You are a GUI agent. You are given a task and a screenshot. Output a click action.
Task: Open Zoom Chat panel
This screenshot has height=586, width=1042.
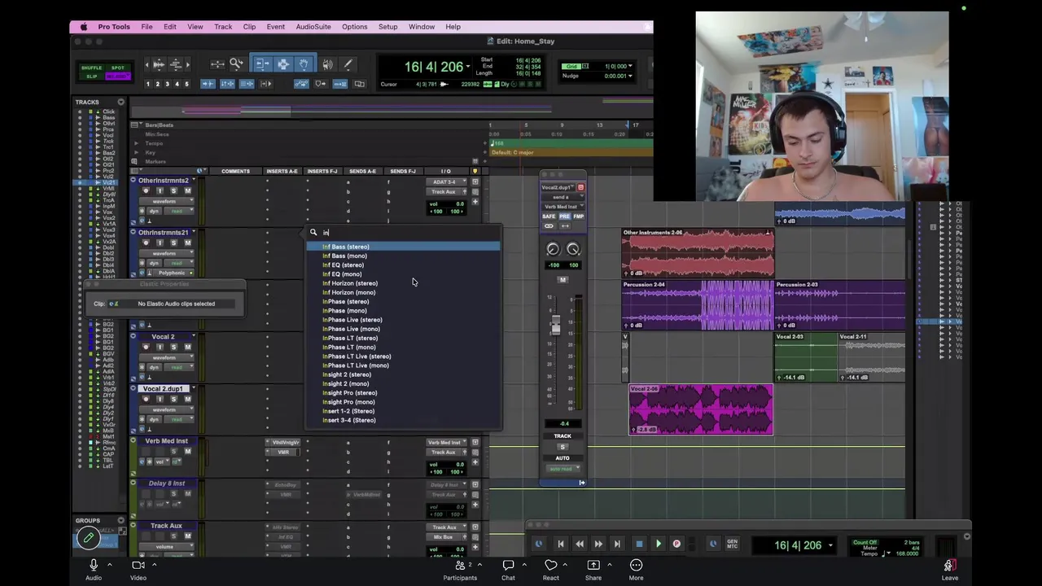coord(508,570)
